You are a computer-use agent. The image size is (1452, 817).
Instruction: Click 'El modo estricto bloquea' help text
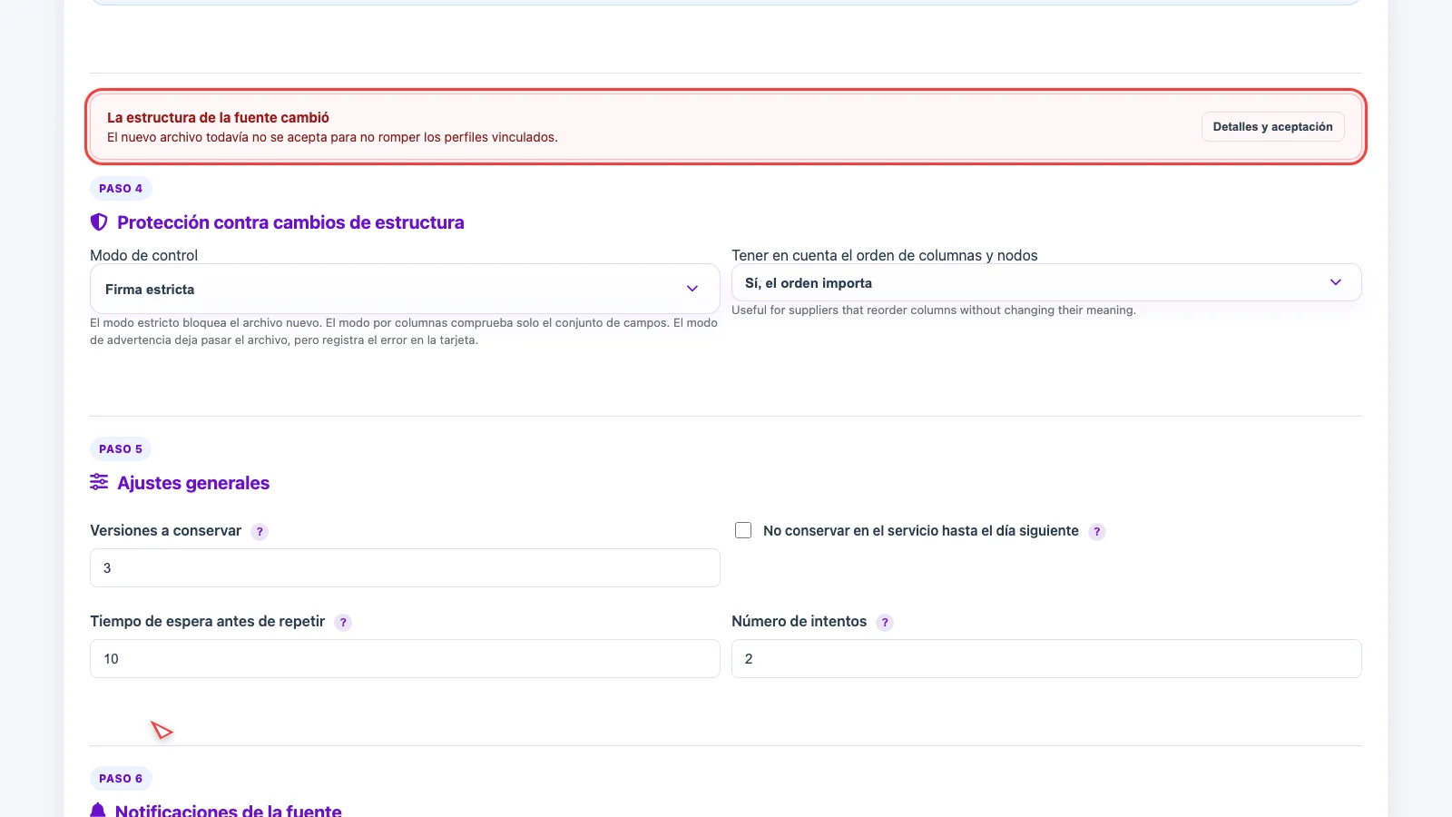point(404,331)
